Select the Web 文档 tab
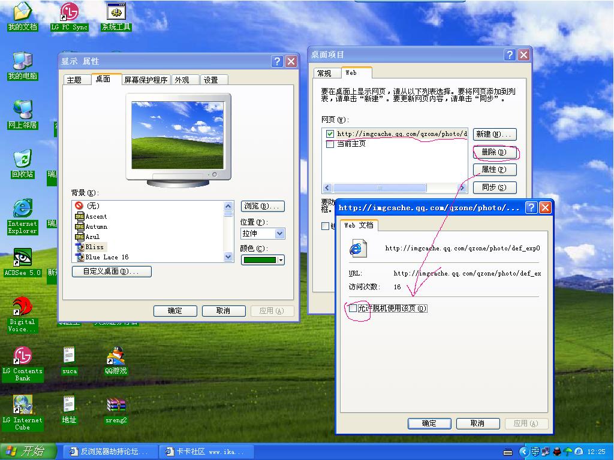This screenshot has height=460, width=614. tap(359, 225)
